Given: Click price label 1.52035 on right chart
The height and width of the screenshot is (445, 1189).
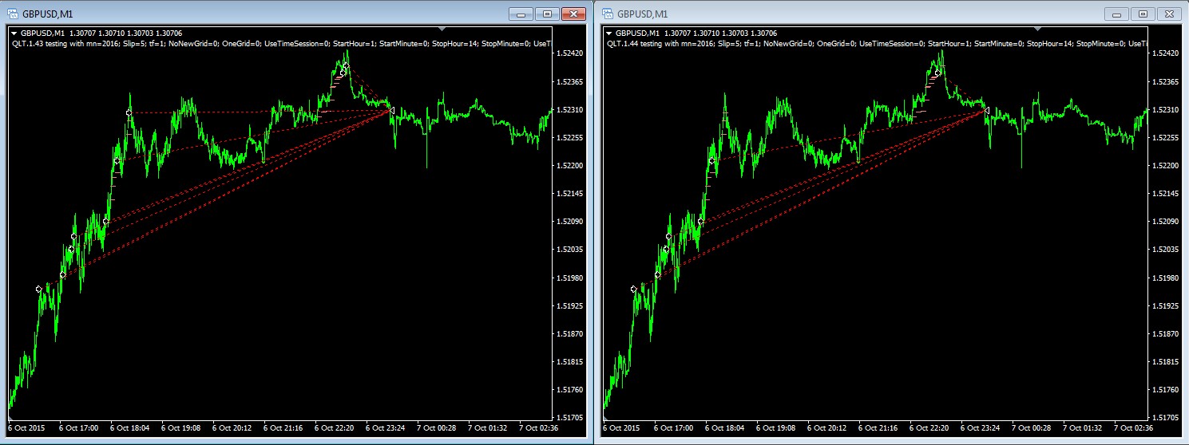Looking at the screenshot, I should [x=1166, y=250].
